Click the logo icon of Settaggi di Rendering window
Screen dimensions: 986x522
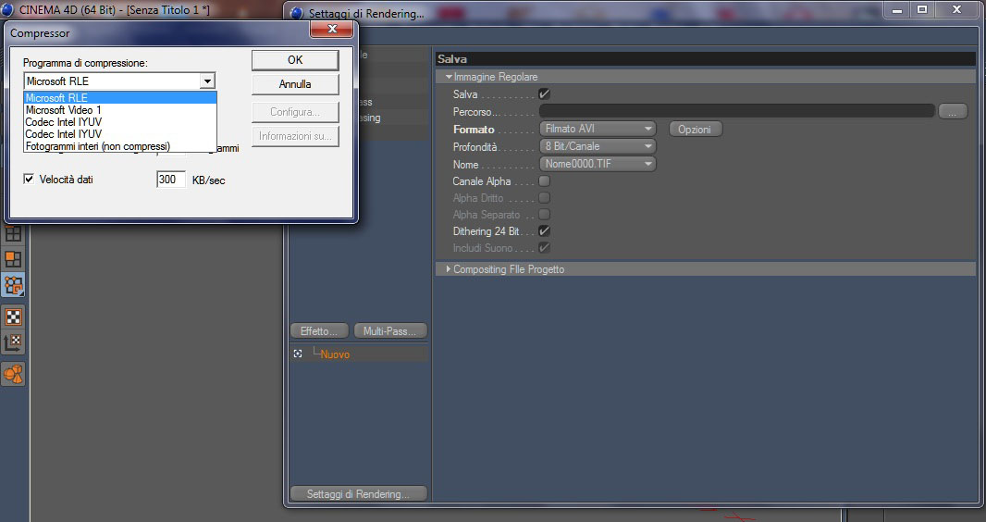coord(297,13)
